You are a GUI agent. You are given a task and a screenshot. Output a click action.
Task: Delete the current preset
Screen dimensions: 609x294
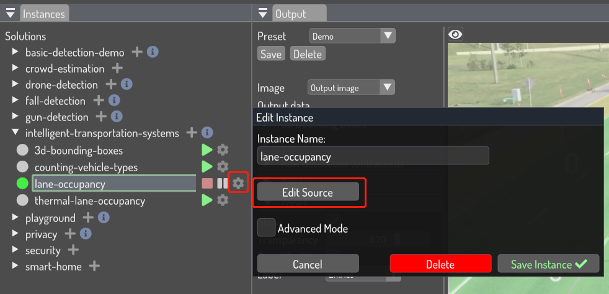(x=308, y=54)
